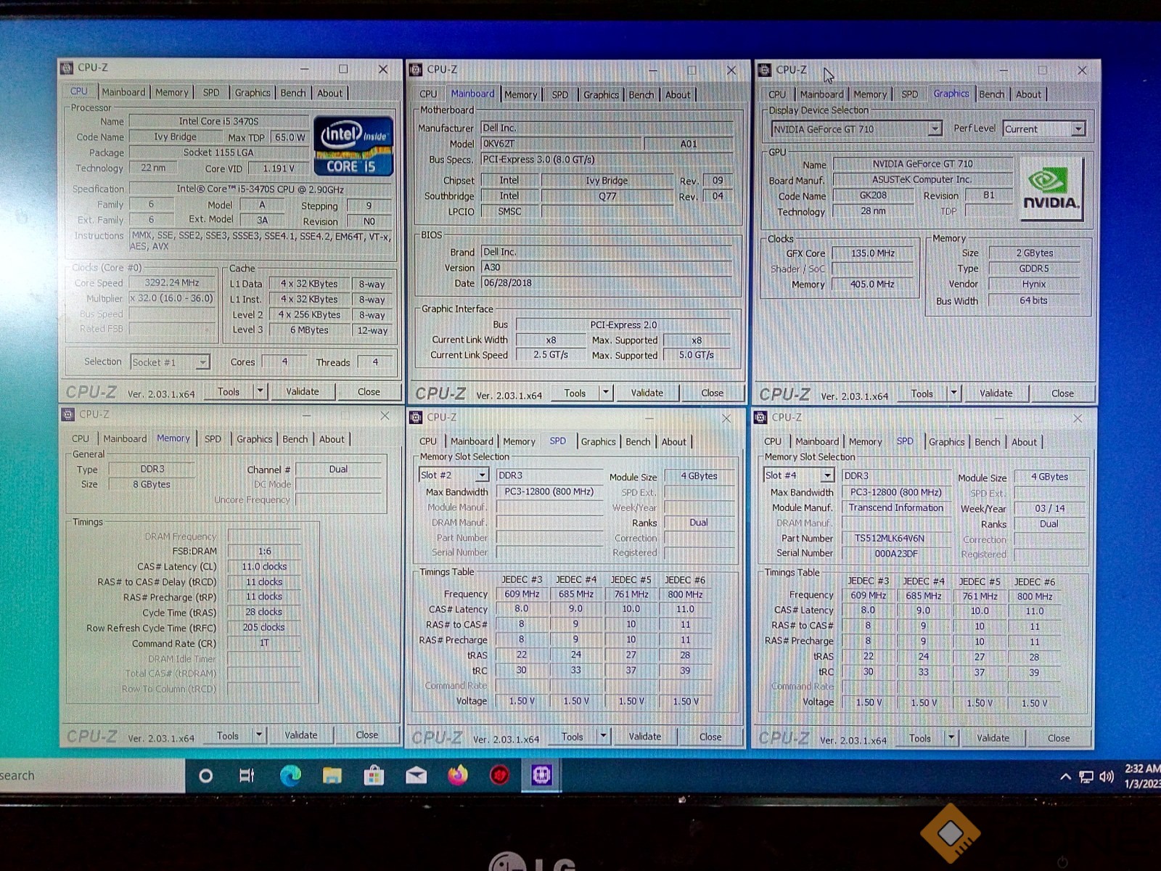Expand Tools arrow in the Mainboard window
The height and width of the screenshot is (871, 1161).
point(606,393)
